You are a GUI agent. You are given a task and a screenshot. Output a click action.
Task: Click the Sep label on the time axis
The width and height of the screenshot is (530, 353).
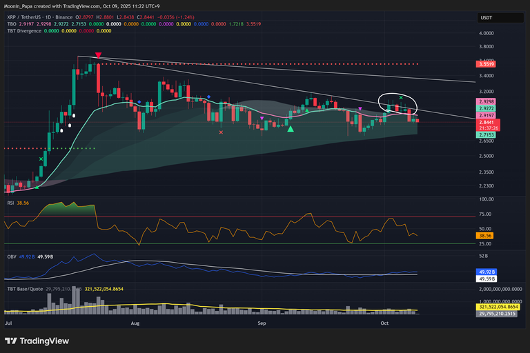(262, 322)
